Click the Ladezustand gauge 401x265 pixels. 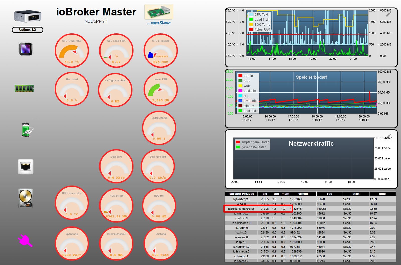click(159, 128)
